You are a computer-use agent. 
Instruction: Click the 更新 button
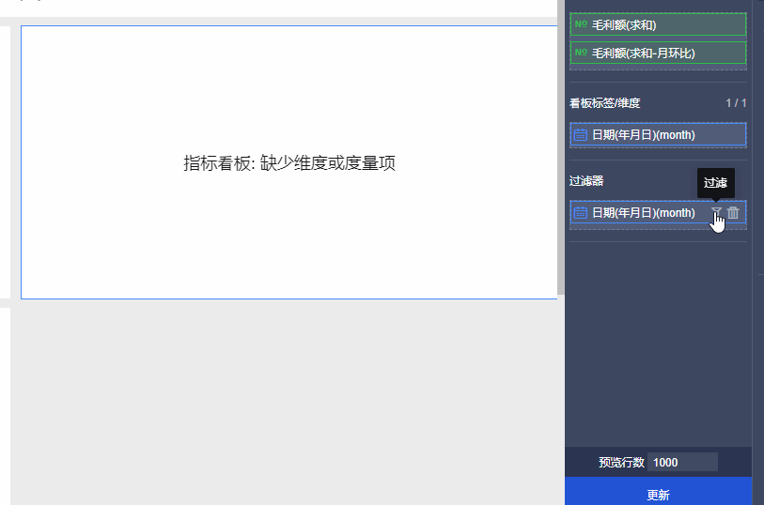tap(658, 491)
